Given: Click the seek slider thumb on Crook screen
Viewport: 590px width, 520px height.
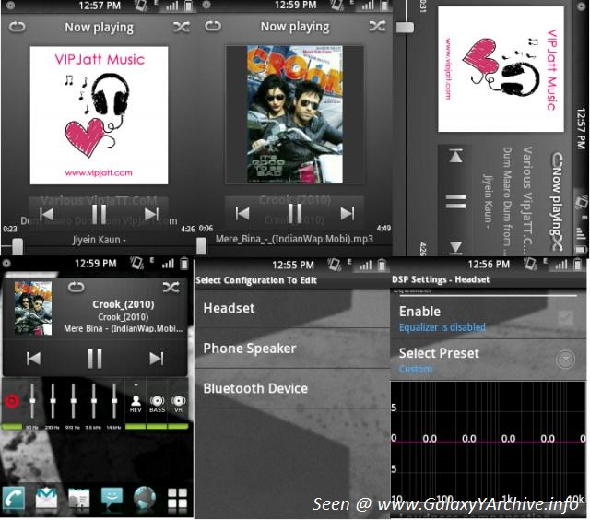Looking at the screenshot, I should point(202,245).
